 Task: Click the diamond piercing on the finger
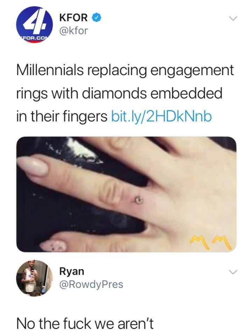coord(138,199)
